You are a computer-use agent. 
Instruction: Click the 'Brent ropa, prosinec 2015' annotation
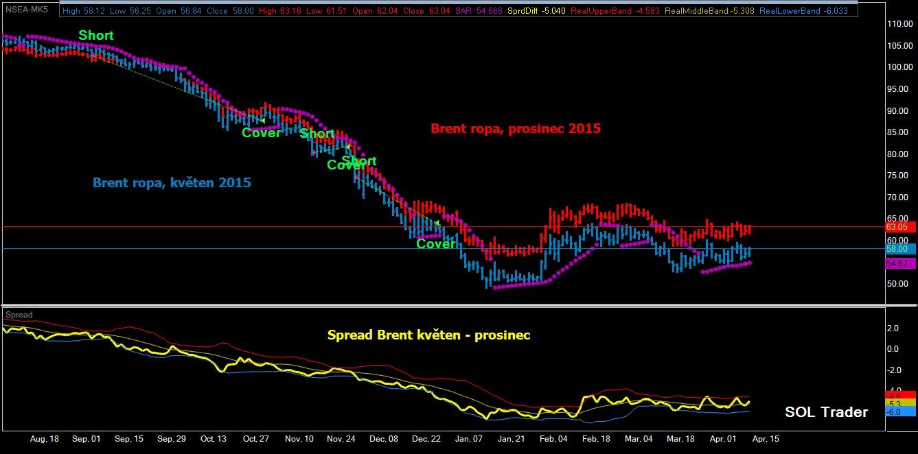click(x=515, y=128)
